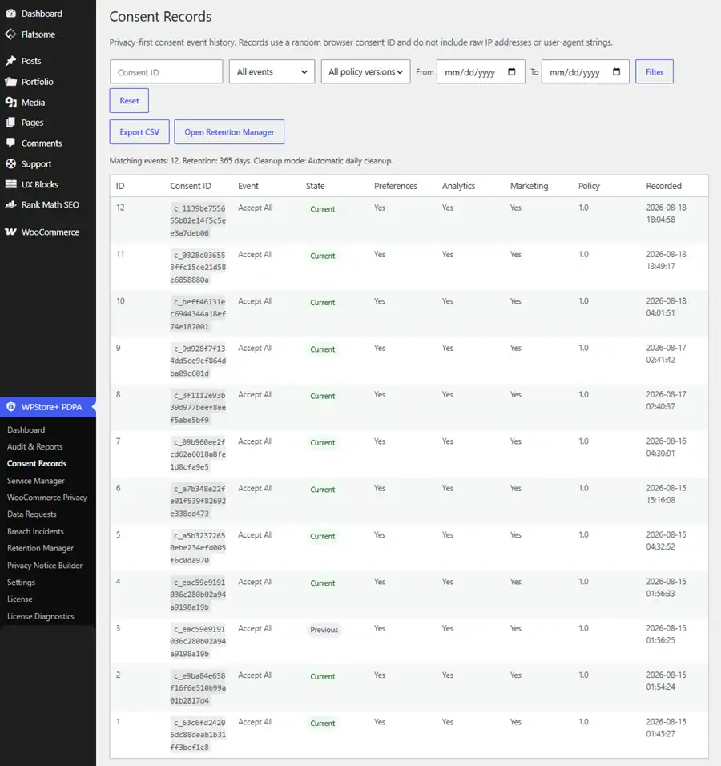Open Service Manager submenu item
Screen dimensions: 721x766
(x=36, y=481)
